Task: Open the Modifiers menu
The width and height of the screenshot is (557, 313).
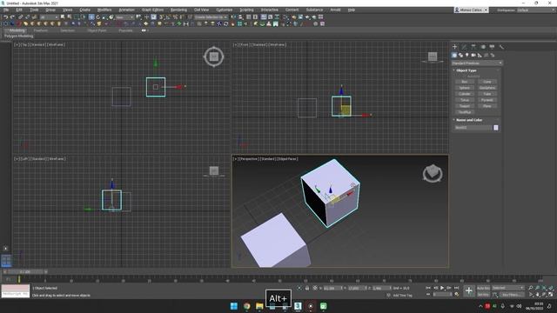Action: point(104,10)
